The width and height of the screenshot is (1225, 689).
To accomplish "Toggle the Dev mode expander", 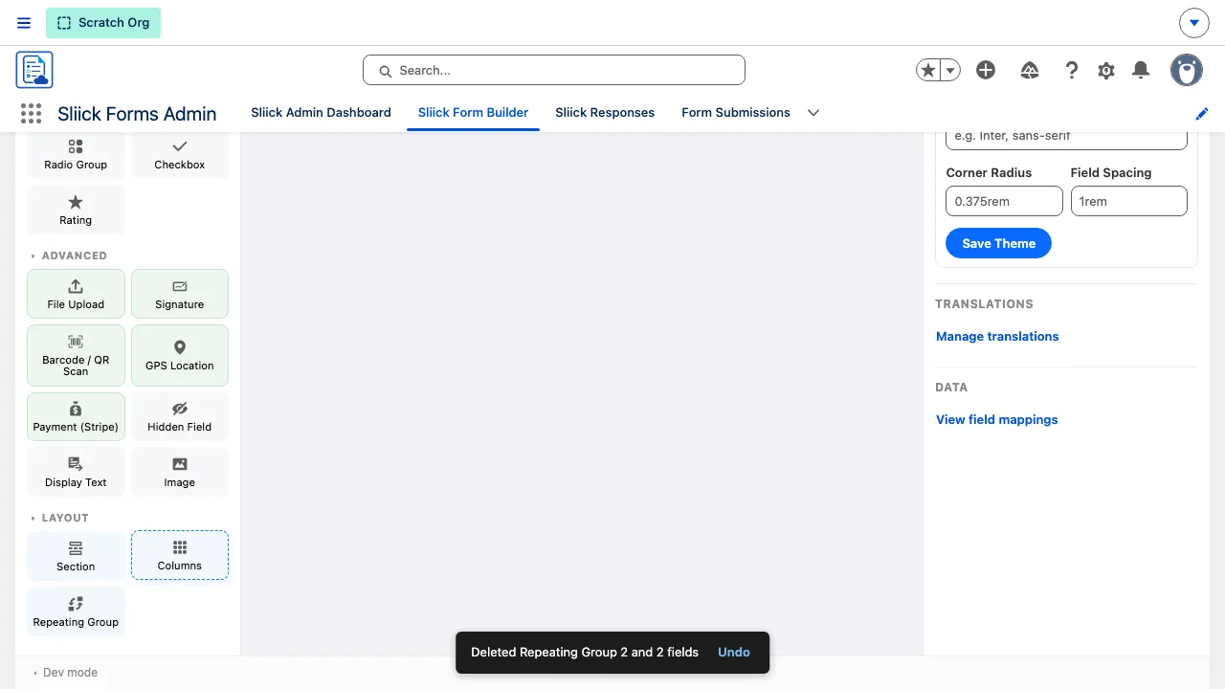I will point(65,673).
